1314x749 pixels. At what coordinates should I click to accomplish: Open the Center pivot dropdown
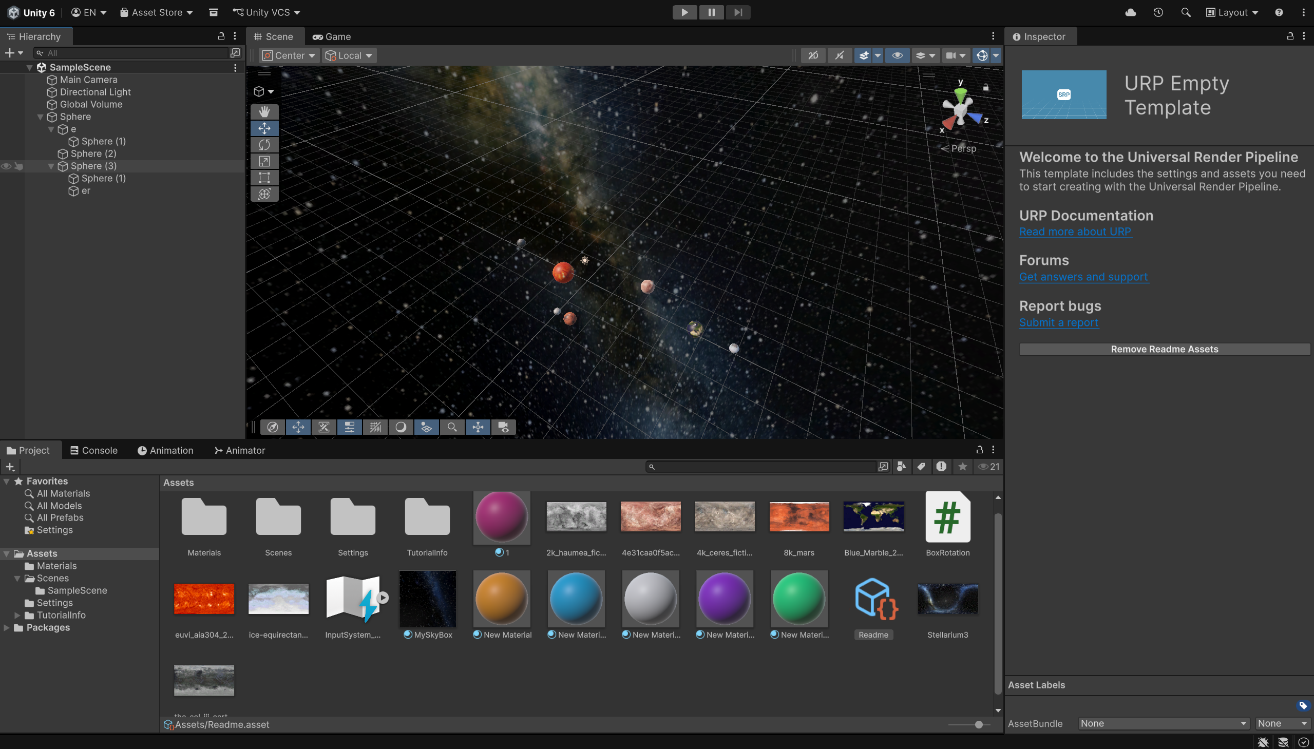point(289,55)
